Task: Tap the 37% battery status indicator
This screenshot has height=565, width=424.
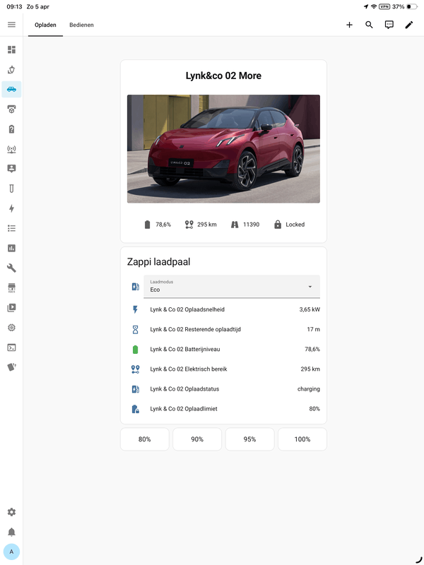Action: pos(404,6)
